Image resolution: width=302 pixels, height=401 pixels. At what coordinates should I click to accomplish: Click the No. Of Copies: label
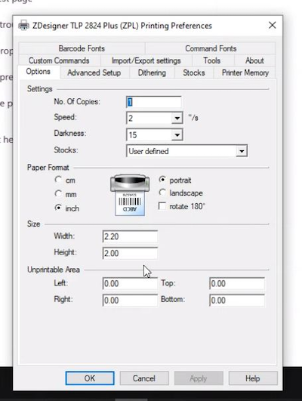coord(77,101)
